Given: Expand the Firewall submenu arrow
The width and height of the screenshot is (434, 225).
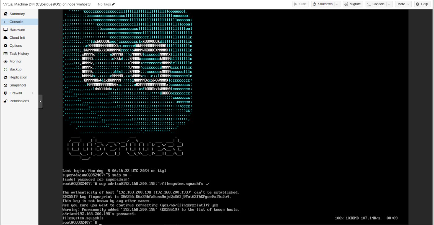Looking at the screenshot, I should [x=33, y=93].
